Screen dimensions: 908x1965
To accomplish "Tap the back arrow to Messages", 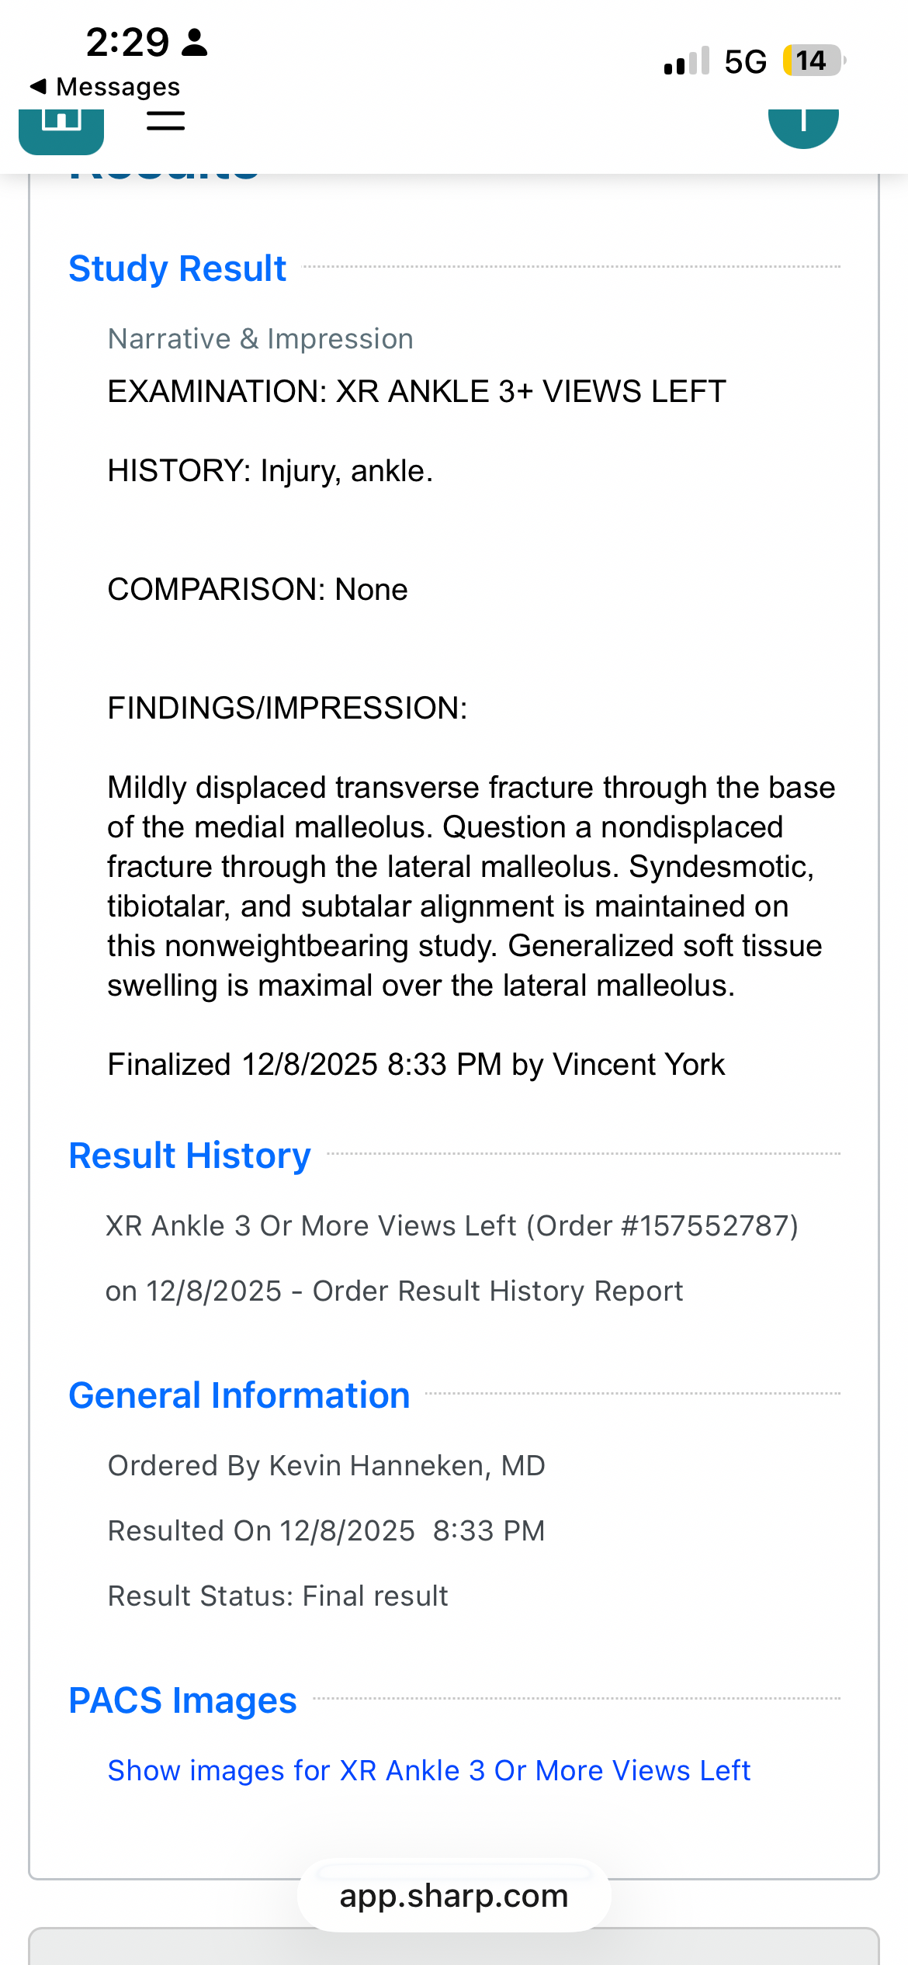I will [38, 86].
